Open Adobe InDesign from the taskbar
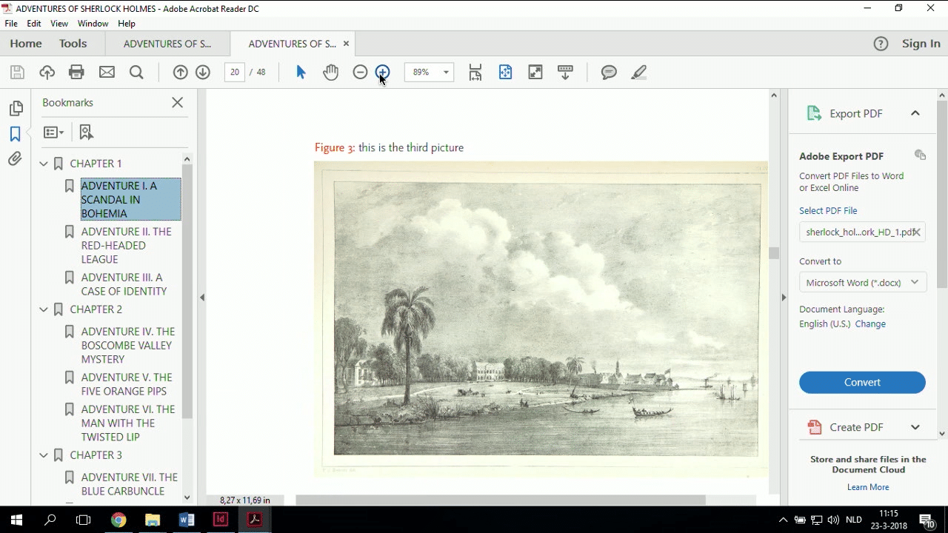The image size is (948, 533). coord(220,520)
